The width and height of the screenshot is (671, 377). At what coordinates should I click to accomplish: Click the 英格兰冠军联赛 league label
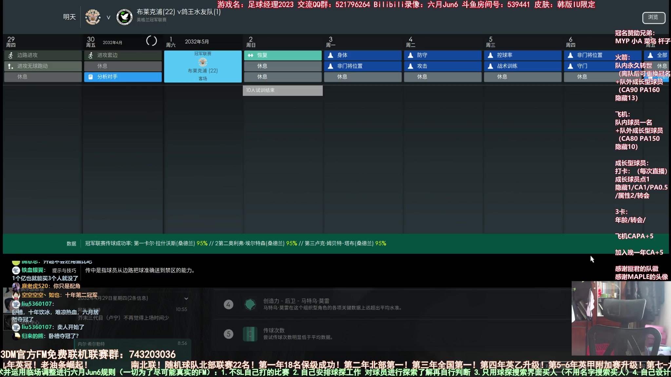151,20
